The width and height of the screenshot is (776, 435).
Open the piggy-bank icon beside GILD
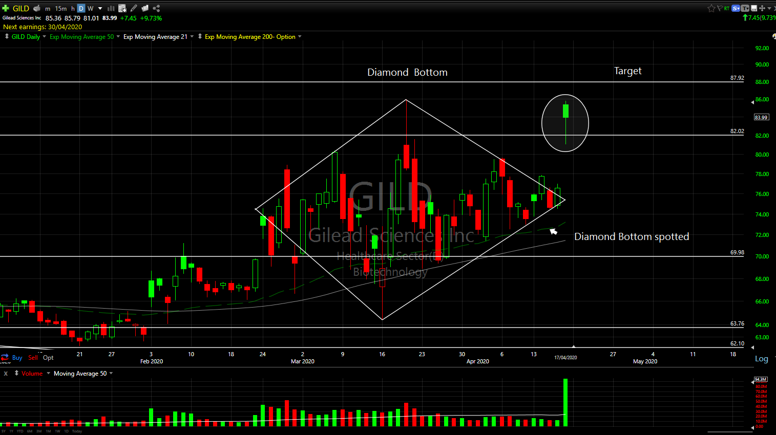point(37,8)
